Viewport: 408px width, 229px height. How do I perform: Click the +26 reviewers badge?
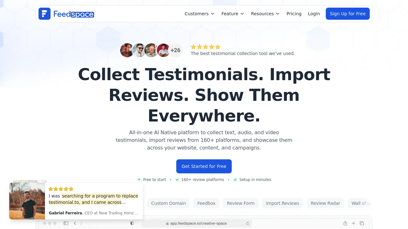point(175,50)
